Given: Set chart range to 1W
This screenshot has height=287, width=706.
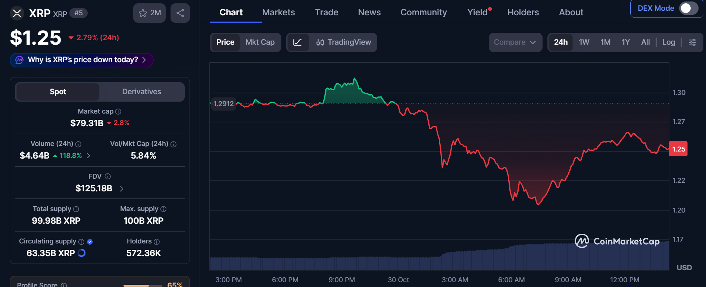Looking at the screenshot, I should 584,42.
